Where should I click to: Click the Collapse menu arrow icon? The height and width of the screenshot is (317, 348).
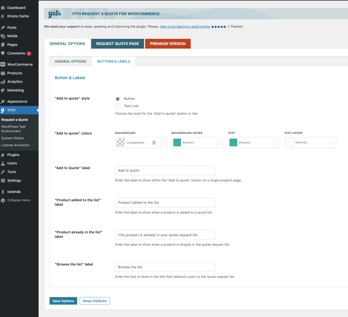3,200
